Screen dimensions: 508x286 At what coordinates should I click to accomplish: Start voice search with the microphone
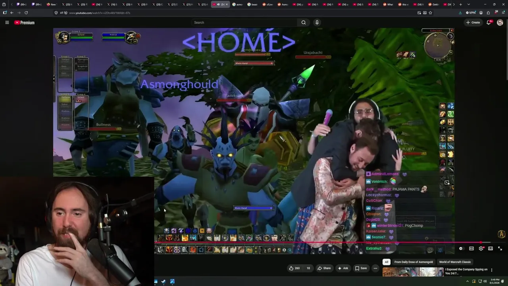pos(317,23)
